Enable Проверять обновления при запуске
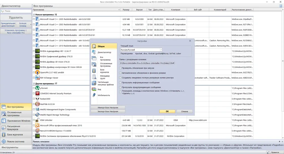284x154 pixels. 120,68
